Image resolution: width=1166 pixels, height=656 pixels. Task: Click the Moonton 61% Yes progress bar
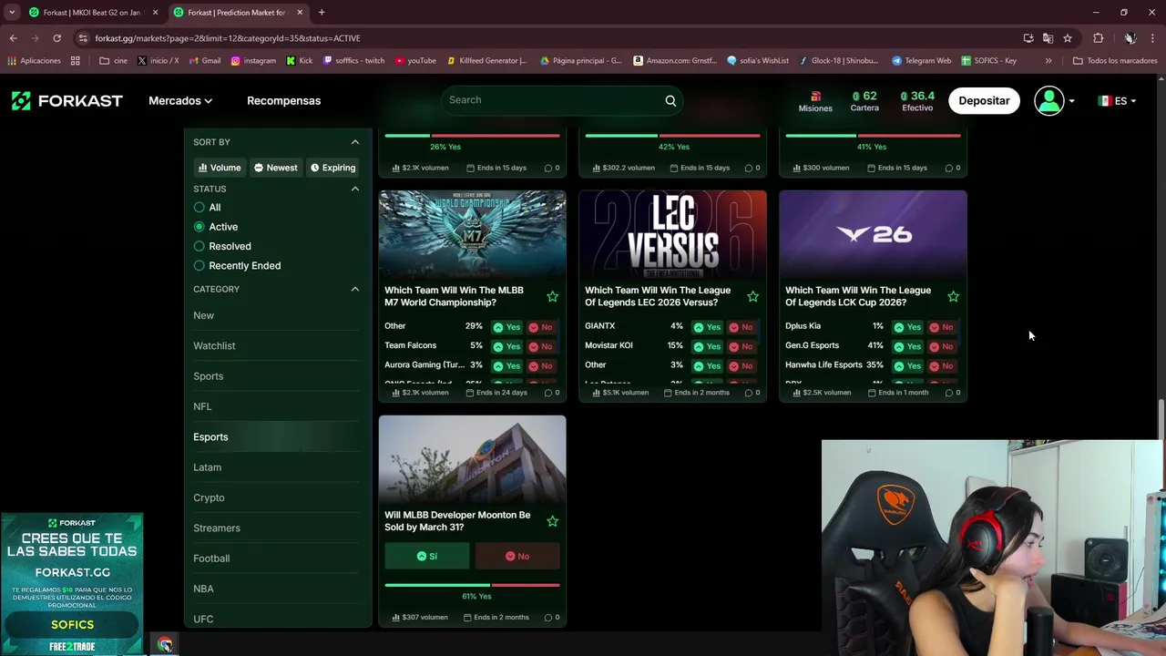point(472,585)
